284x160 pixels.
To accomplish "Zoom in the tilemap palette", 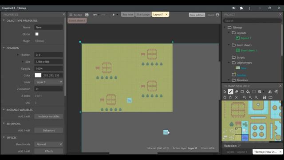I will pyautogui.click(x=245, y=97).
